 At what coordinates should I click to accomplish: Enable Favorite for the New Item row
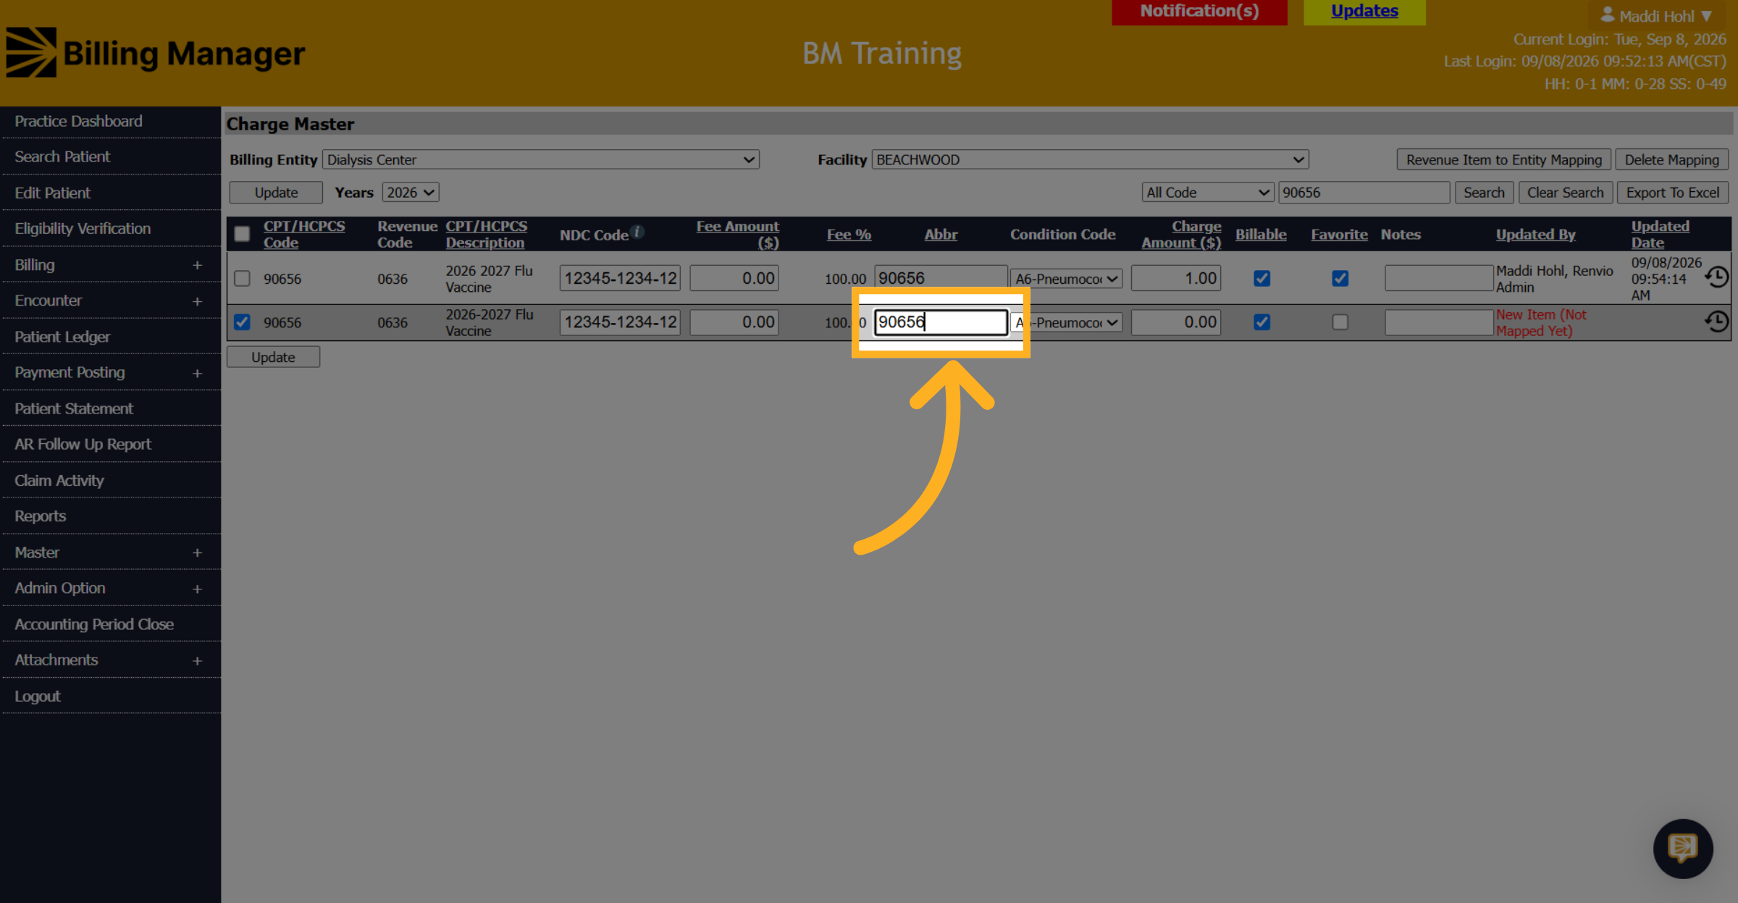1340,322
